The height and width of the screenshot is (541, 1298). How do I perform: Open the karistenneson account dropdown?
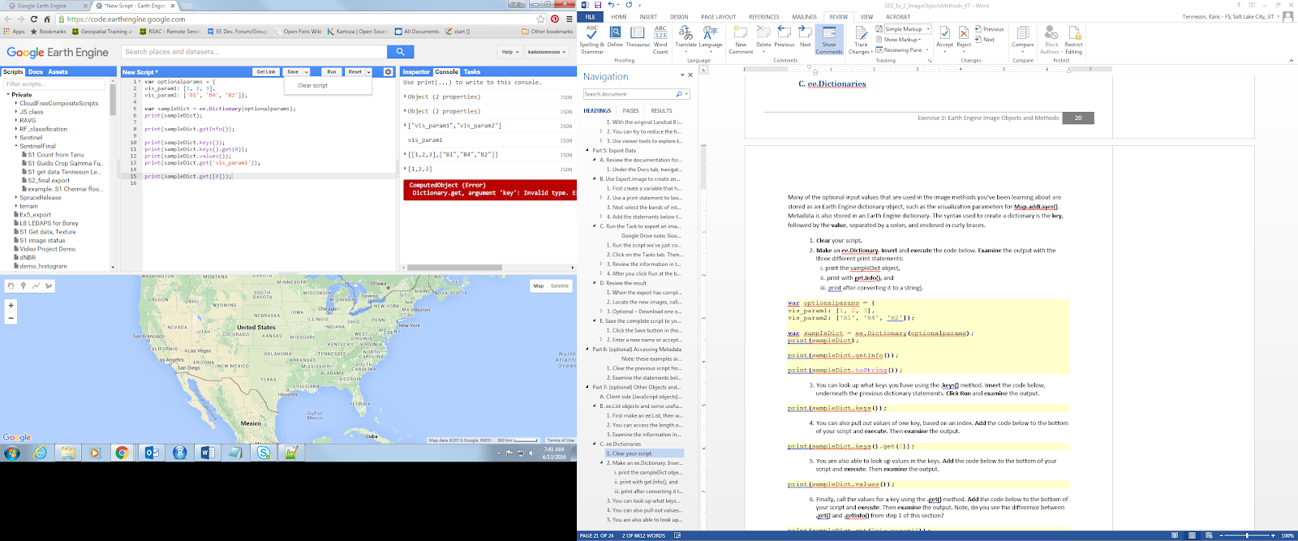coord(547,52)
